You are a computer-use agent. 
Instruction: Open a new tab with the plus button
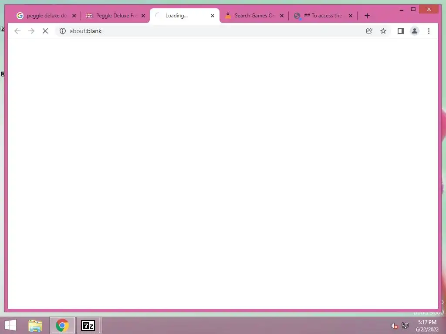coord(367,16)
